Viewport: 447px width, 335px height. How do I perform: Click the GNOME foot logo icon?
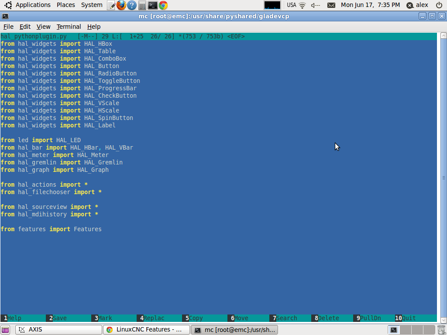point(8,5)
